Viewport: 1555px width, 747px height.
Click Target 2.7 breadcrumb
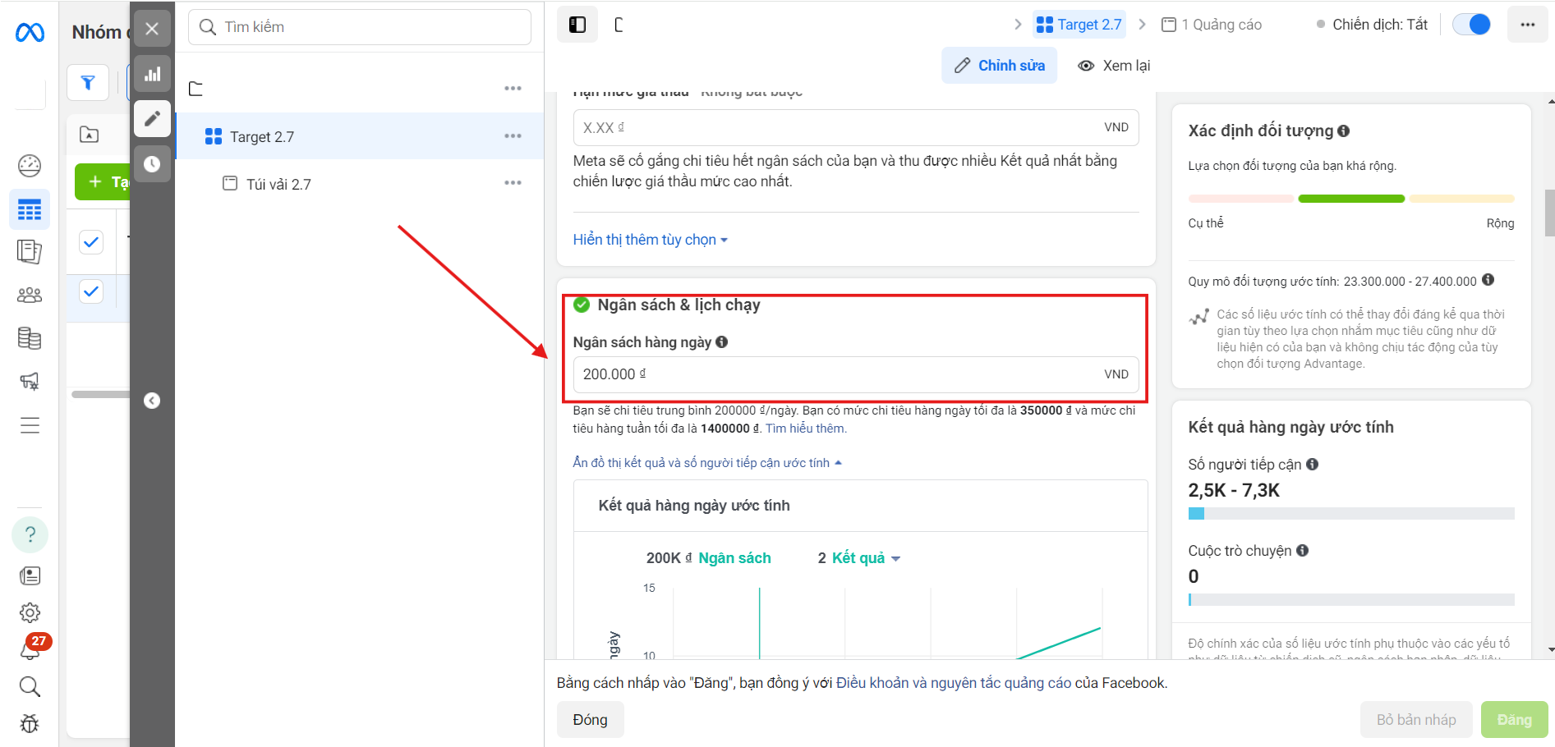click(1079, 25)
